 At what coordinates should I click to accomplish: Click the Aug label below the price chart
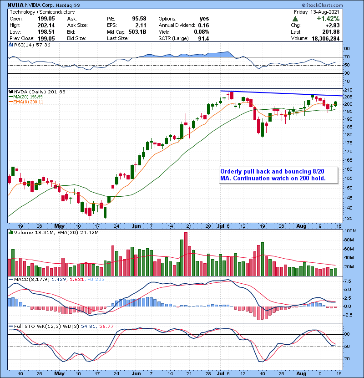(301, 226)
